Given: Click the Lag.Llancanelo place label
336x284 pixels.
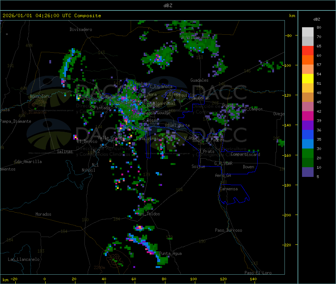Looking at the screenshot, I should (24, 260).
